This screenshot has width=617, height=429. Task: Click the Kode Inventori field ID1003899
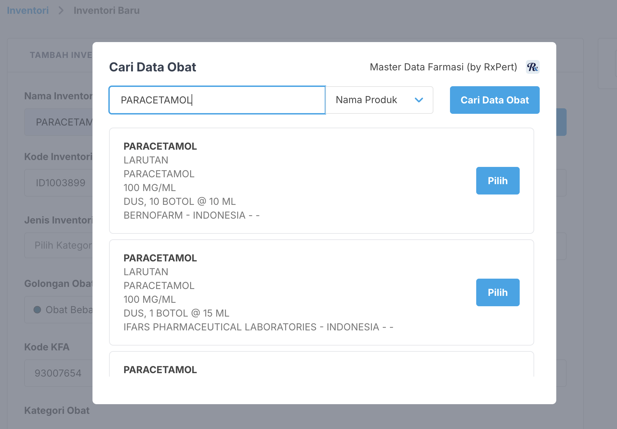coord(59,183)
